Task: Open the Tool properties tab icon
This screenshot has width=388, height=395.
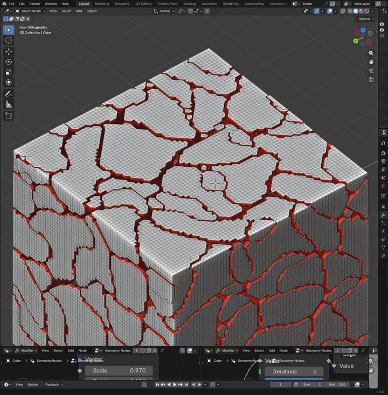Action: pos(383,143)
